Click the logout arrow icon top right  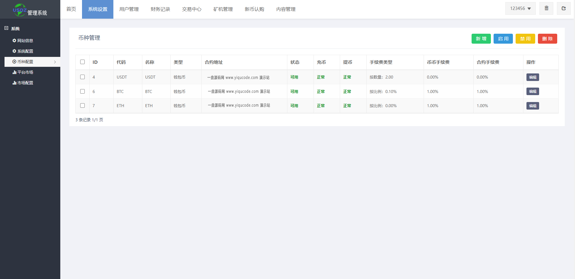pos(564,8)
